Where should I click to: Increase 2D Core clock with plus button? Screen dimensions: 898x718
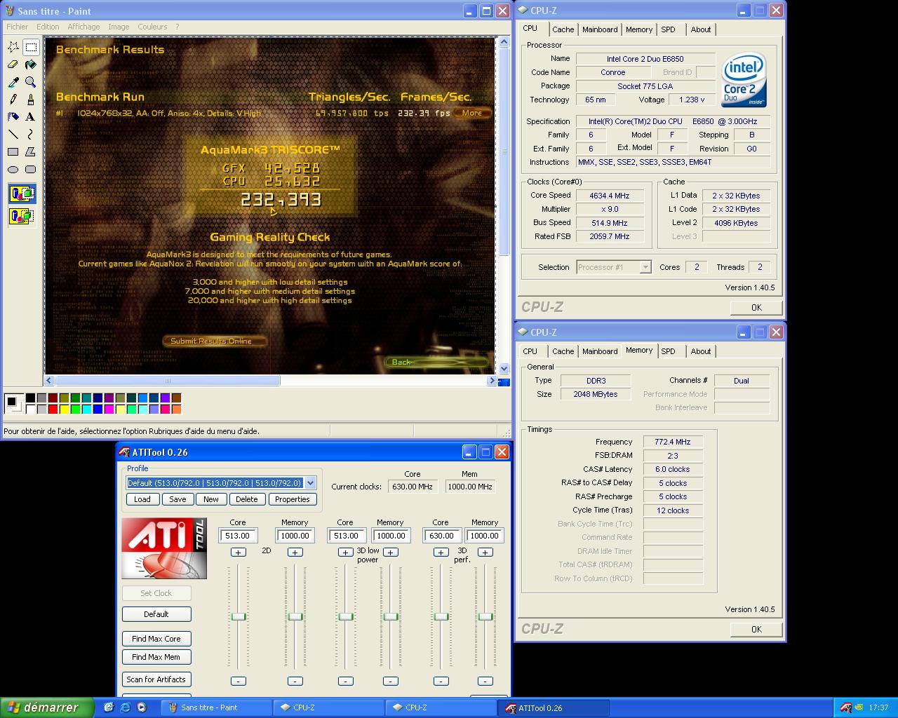point(238,553)
